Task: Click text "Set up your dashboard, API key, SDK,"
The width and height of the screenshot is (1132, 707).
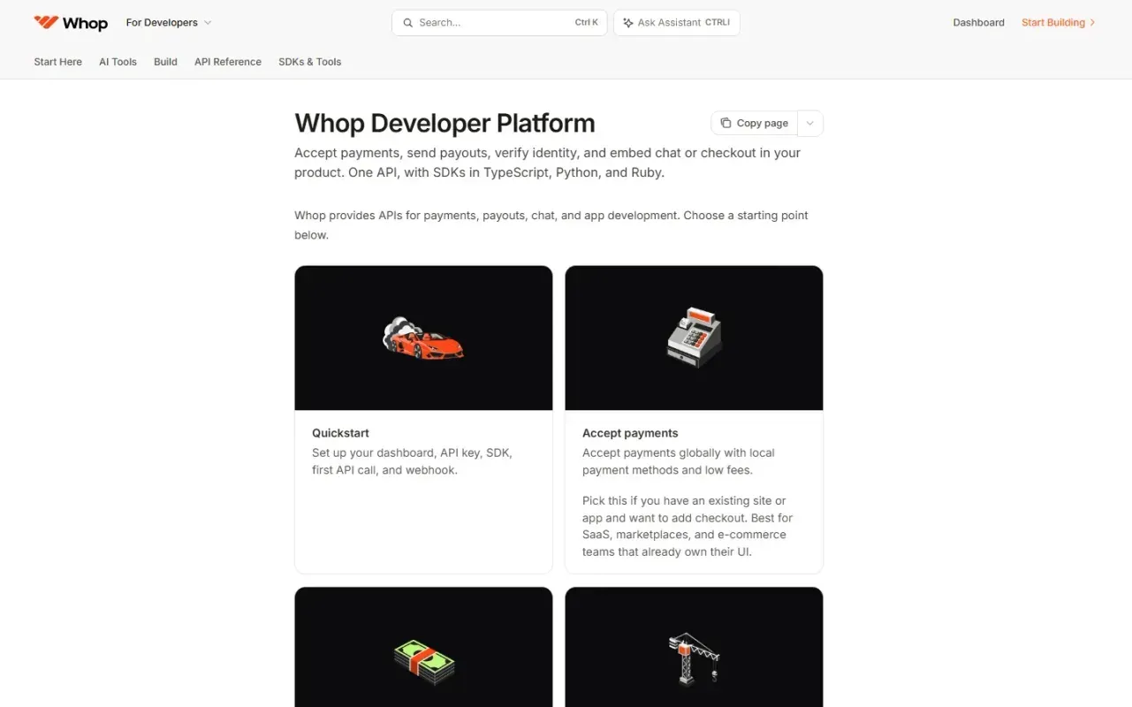Action: [412, 452]
